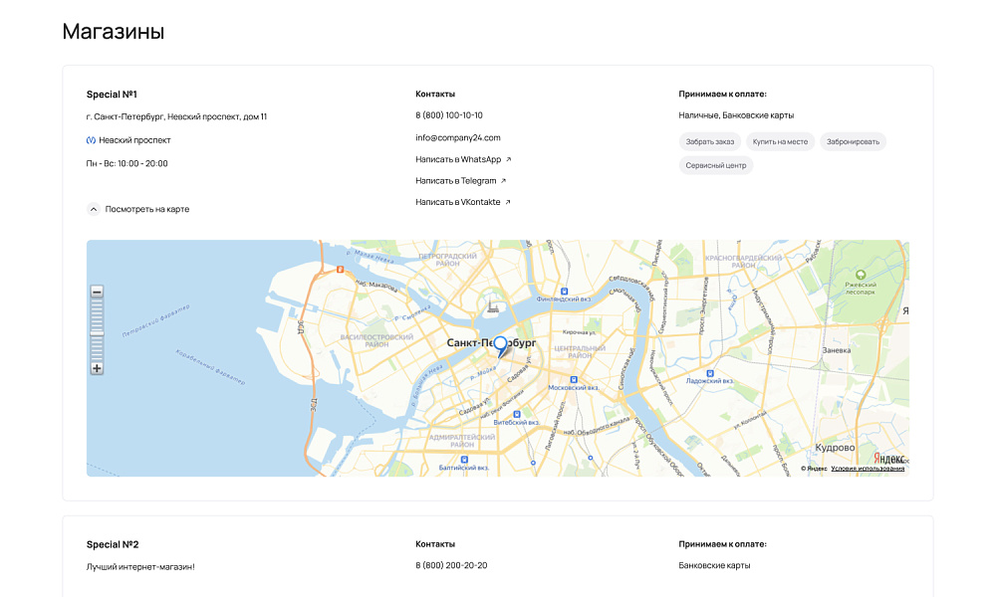Click the Московский вкз. station icon on map

tap(574, 380)
